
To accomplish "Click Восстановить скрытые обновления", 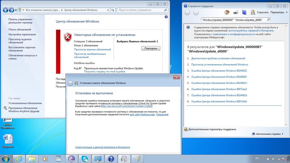I will 22,49.
